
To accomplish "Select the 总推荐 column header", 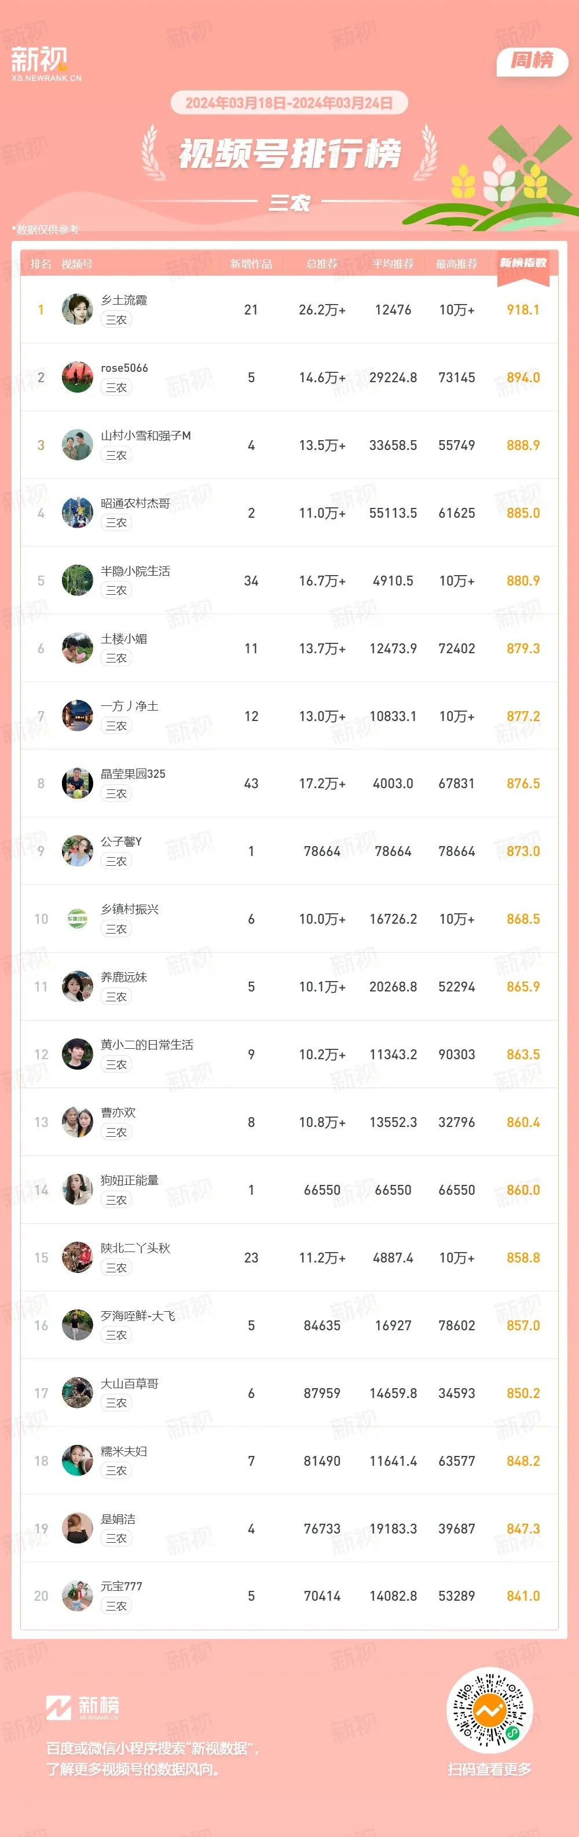I will point(323,264).
